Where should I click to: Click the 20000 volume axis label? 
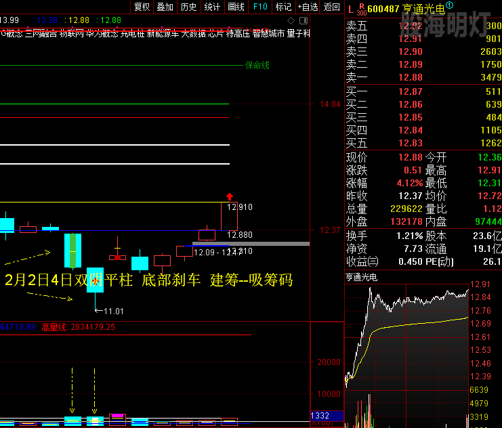[329, 362]
